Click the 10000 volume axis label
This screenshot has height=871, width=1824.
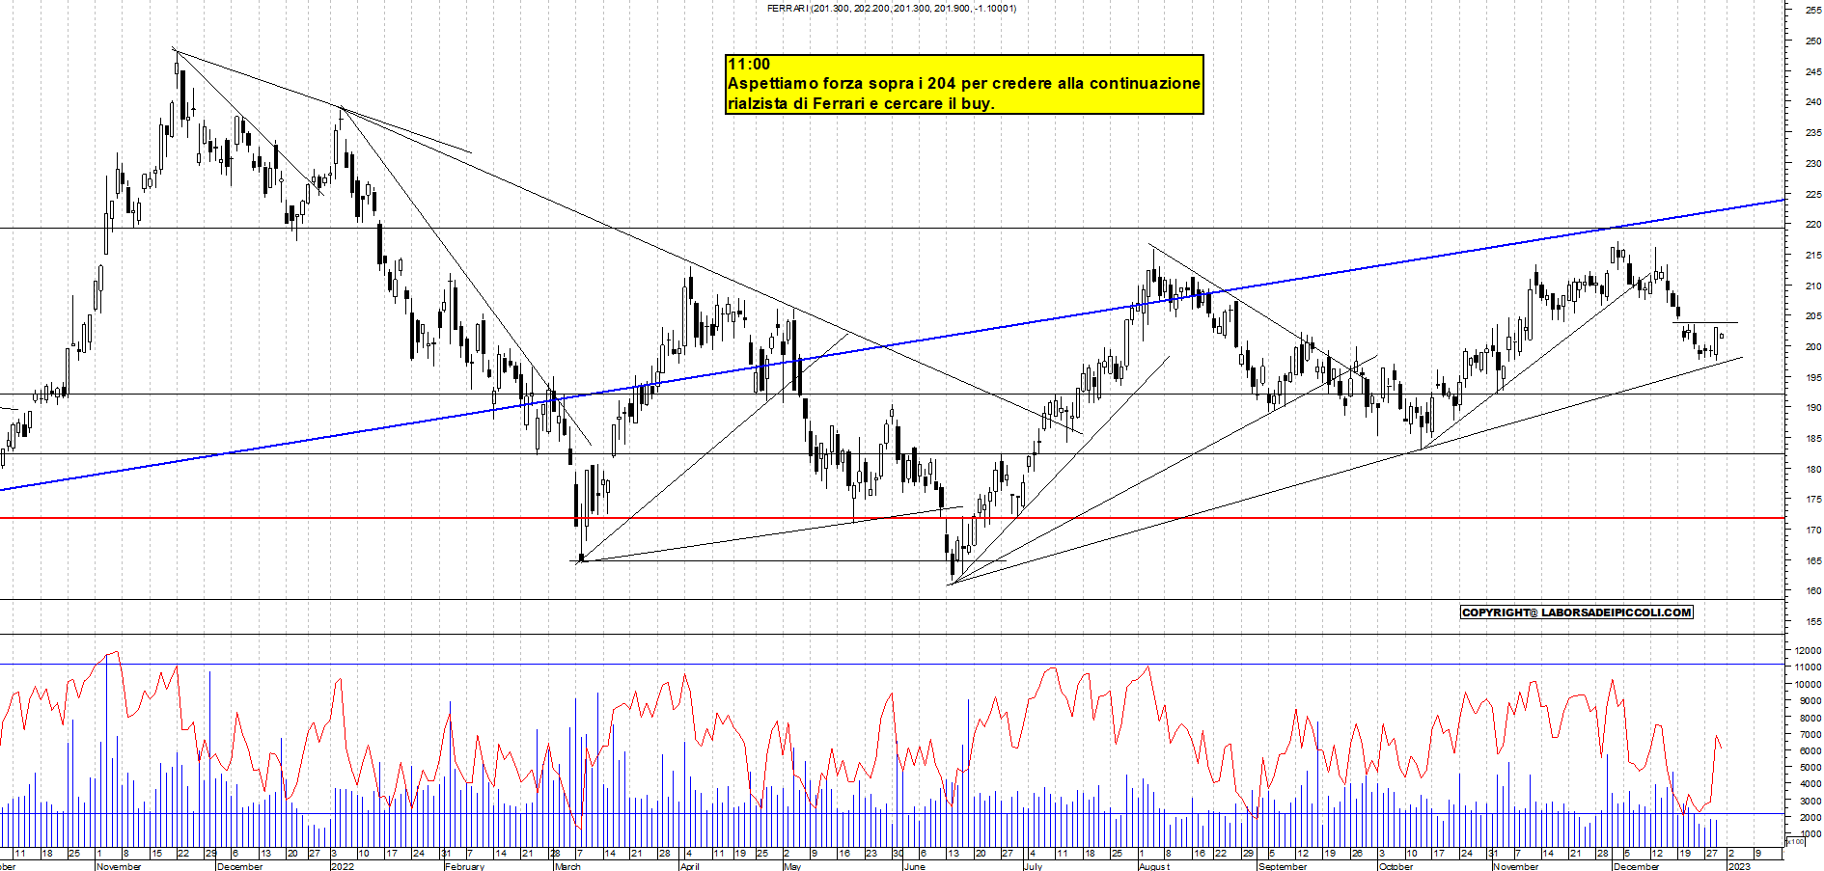(1809, 684)
